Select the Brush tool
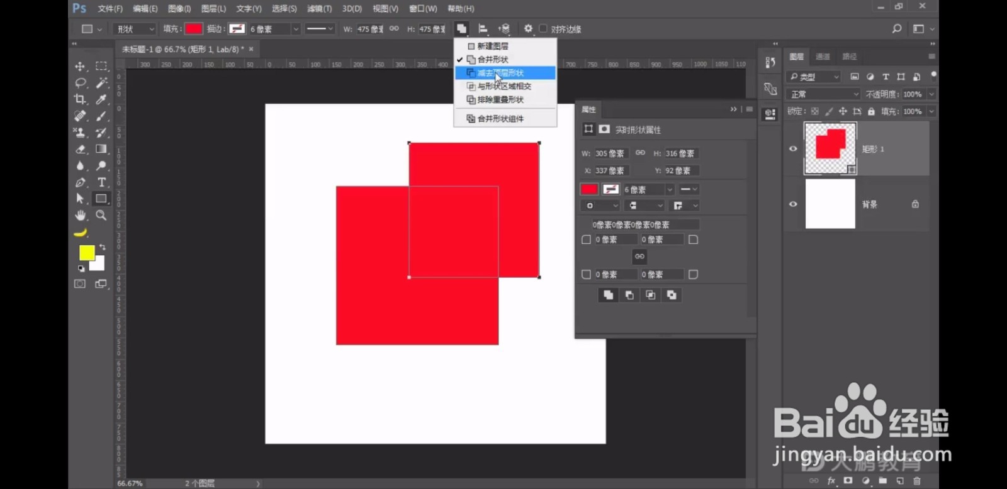Image resolution: width=1007 pixels, height=489 pixels. 101,116
